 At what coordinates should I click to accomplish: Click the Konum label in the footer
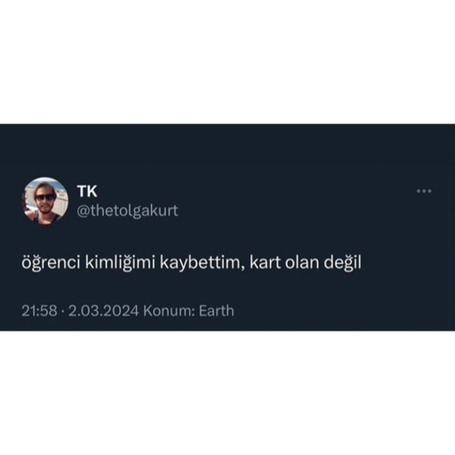(x=169, y=311)
